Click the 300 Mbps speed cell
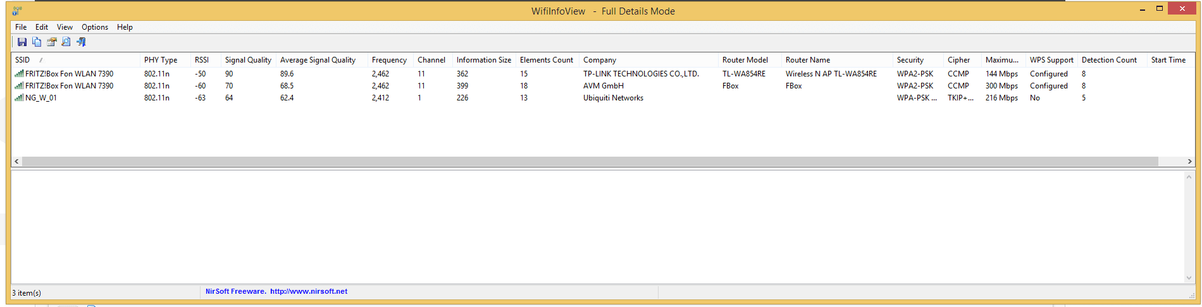The image size is (1202, 307). coord(1001,86)
